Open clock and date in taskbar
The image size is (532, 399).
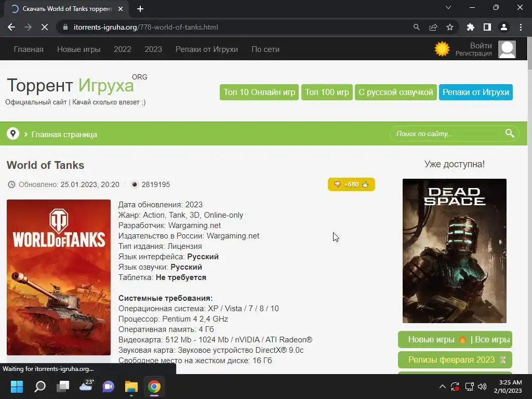pyautogui.click(x=508, y=387)
